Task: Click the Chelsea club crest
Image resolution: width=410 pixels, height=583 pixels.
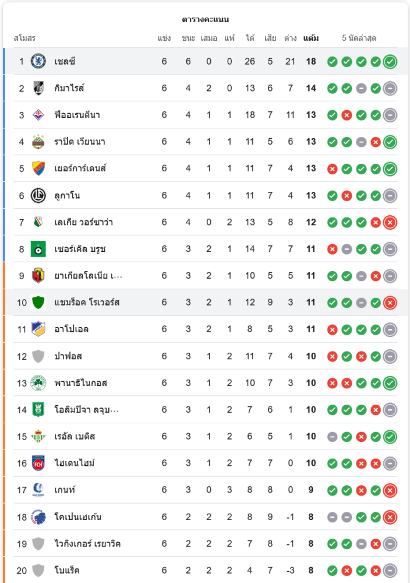Action: [x=38, y=61]
